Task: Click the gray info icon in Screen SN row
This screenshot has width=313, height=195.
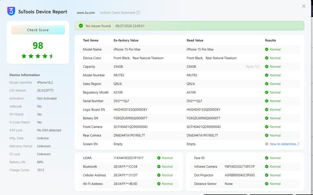Action: pos(267,144)
